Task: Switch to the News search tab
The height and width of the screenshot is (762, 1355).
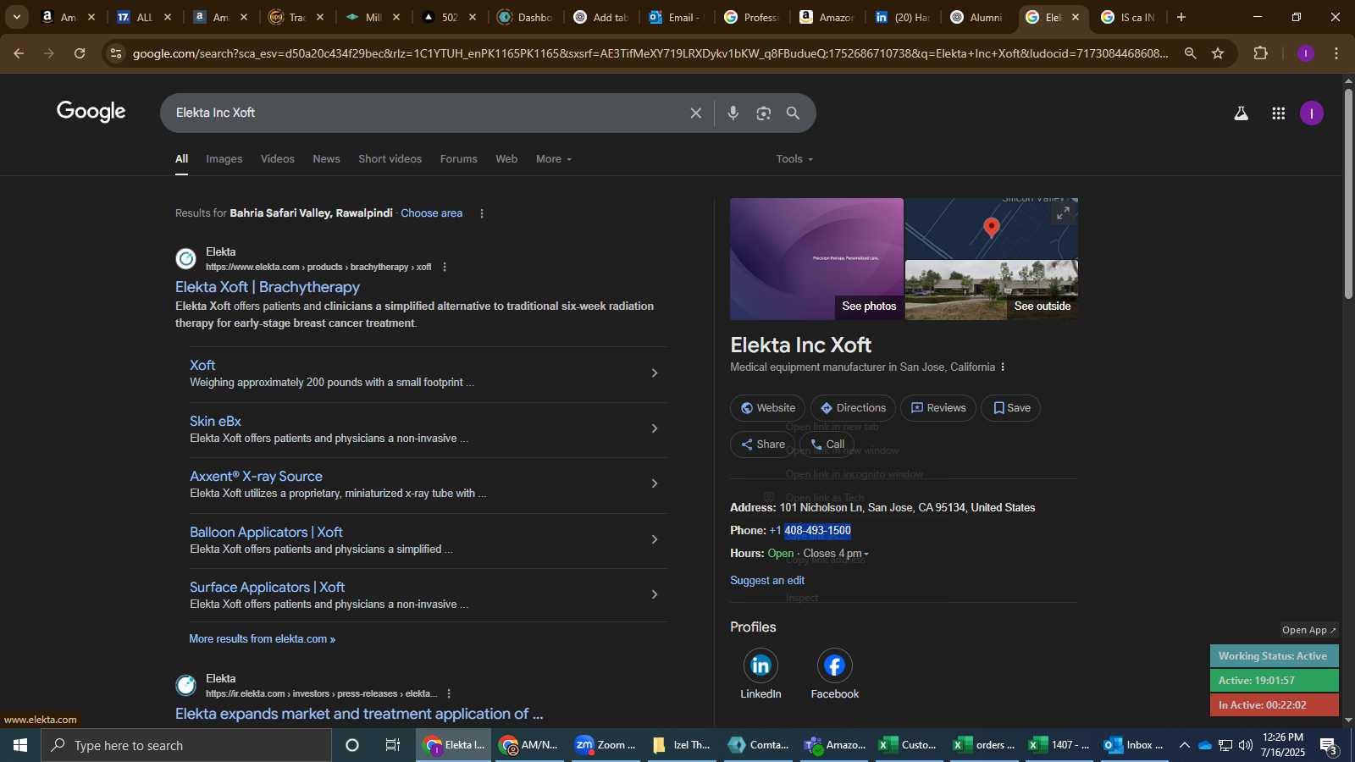Action: [326, 159]
